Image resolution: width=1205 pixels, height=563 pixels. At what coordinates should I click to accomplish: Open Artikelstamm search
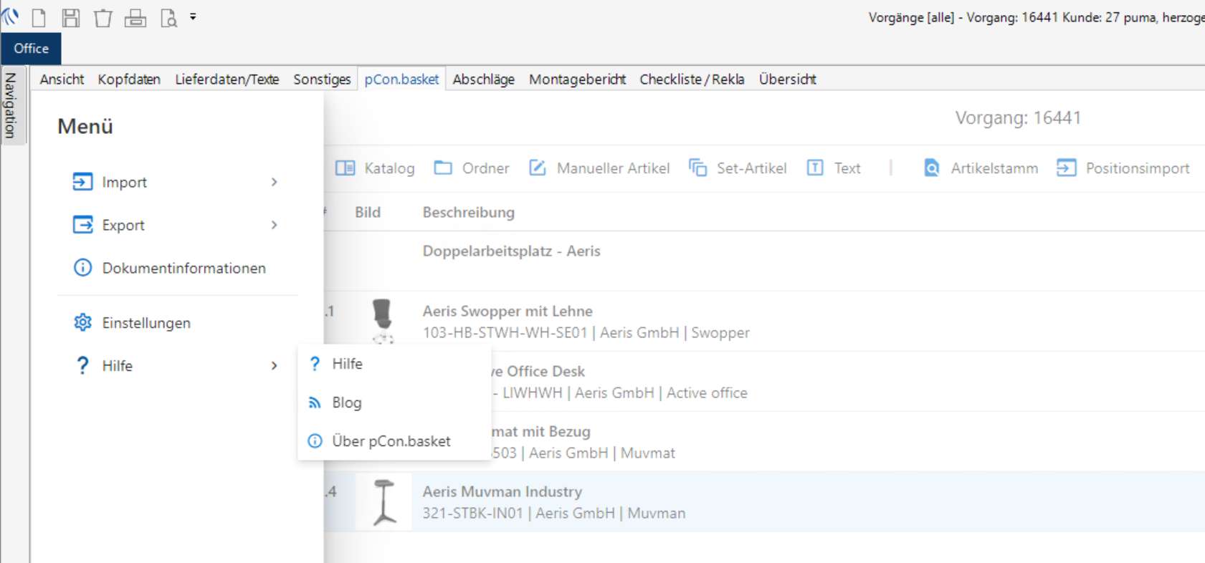[x=981, y=168]
